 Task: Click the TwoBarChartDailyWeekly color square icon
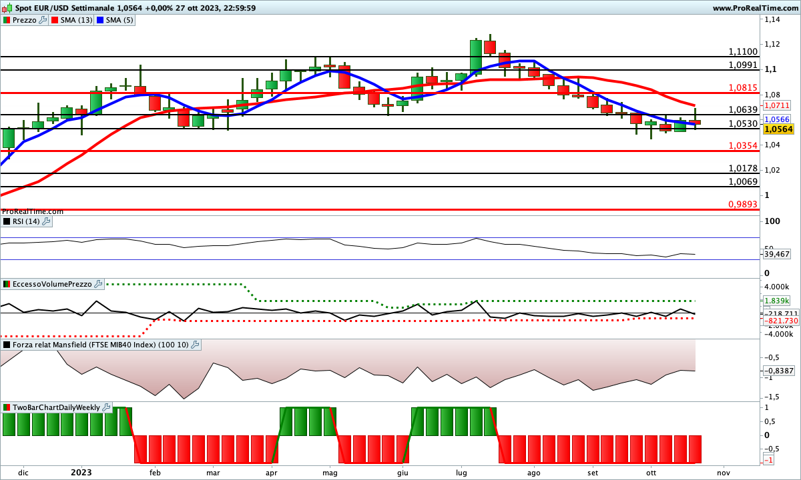(7, 407)
